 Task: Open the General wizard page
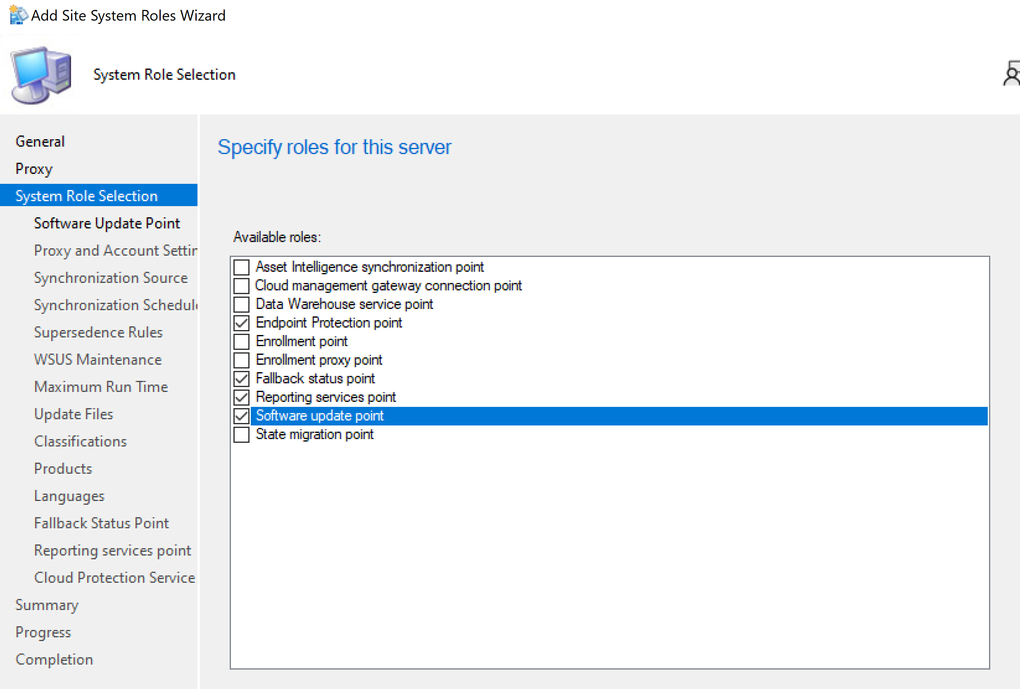(40, 142)
